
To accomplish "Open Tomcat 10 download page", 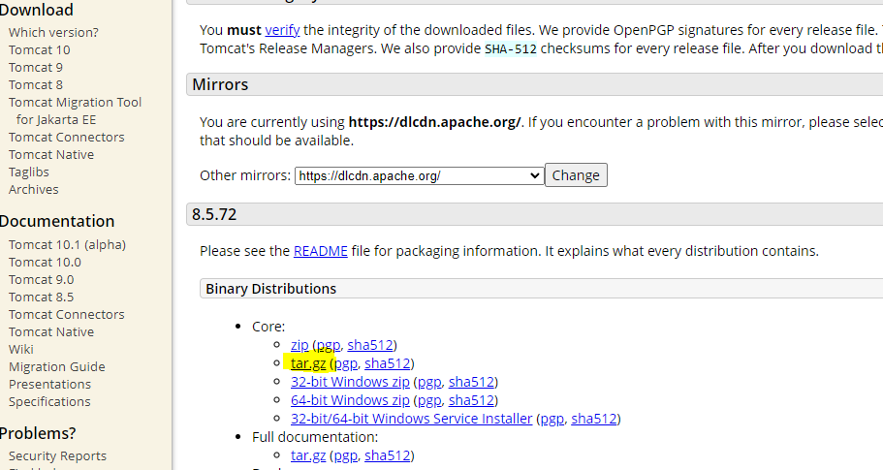I will pos(40,50).
